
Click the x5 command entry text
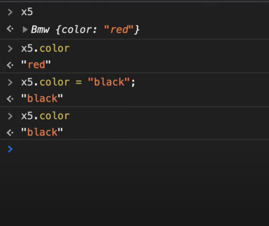[x=27, y=12]
